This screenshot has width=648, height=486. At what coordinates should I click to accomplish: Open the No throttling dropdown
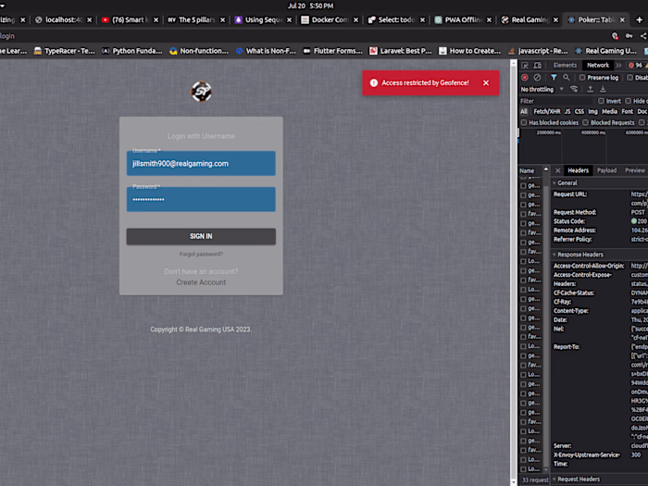point(542,89)
